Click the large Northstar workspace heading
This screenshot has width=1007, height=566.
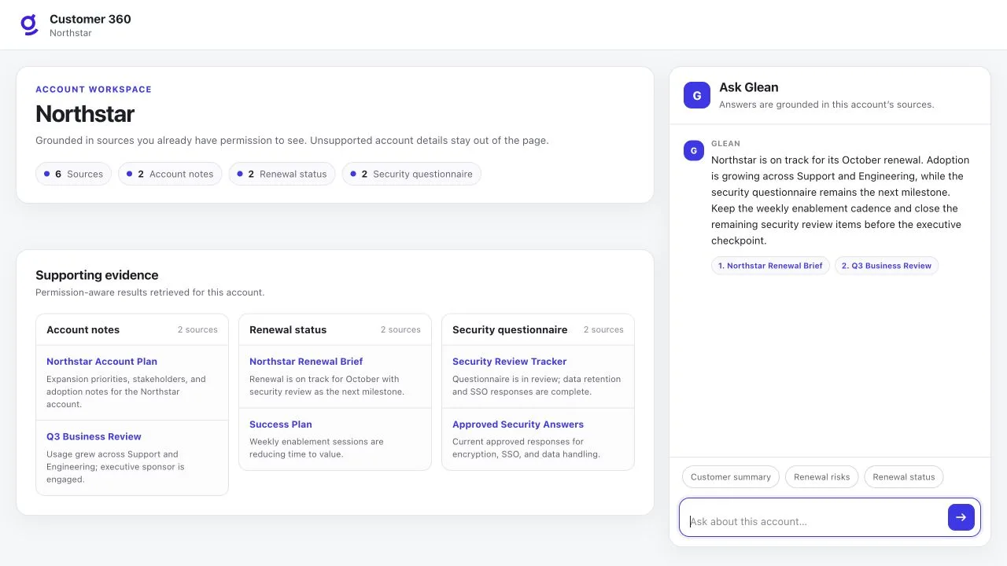(85, 114)
